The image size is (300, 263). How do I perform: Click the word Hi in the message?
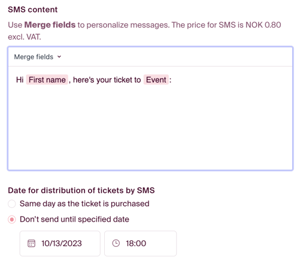20,80
